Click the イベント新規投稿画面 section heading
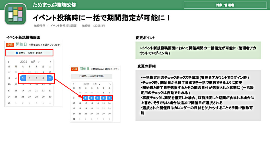270x152 pixels. coord(23,37)
